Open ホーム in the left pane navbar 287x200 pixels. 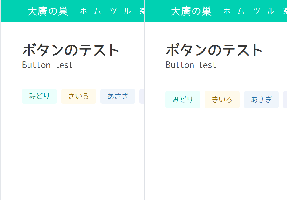(x=90, y=11)
